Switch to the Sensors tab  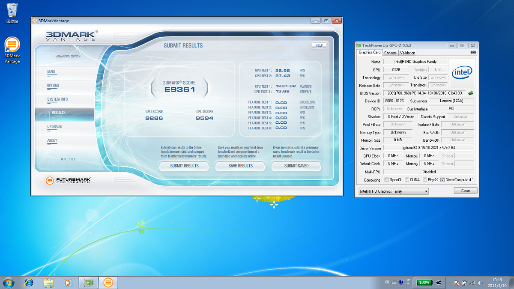[x=390, y=53]
